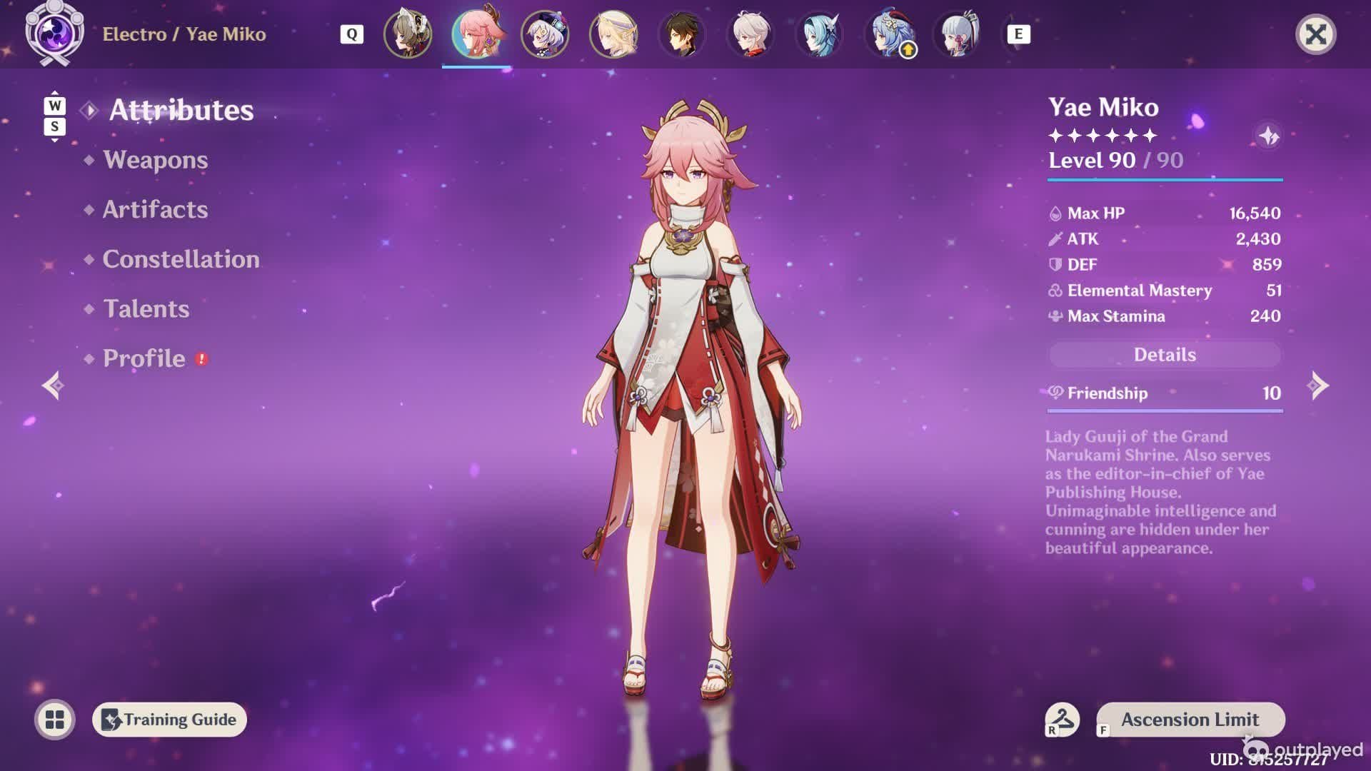The height and width of the screenshot is (771, 1371).
Task: Click the Yae Miko name heading
Action: tap(1103, 107)
